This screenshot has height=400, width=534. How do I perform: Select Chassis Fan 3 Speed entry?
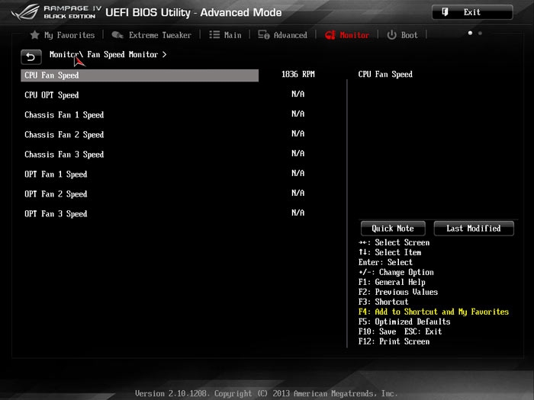[x=64, y=155]
